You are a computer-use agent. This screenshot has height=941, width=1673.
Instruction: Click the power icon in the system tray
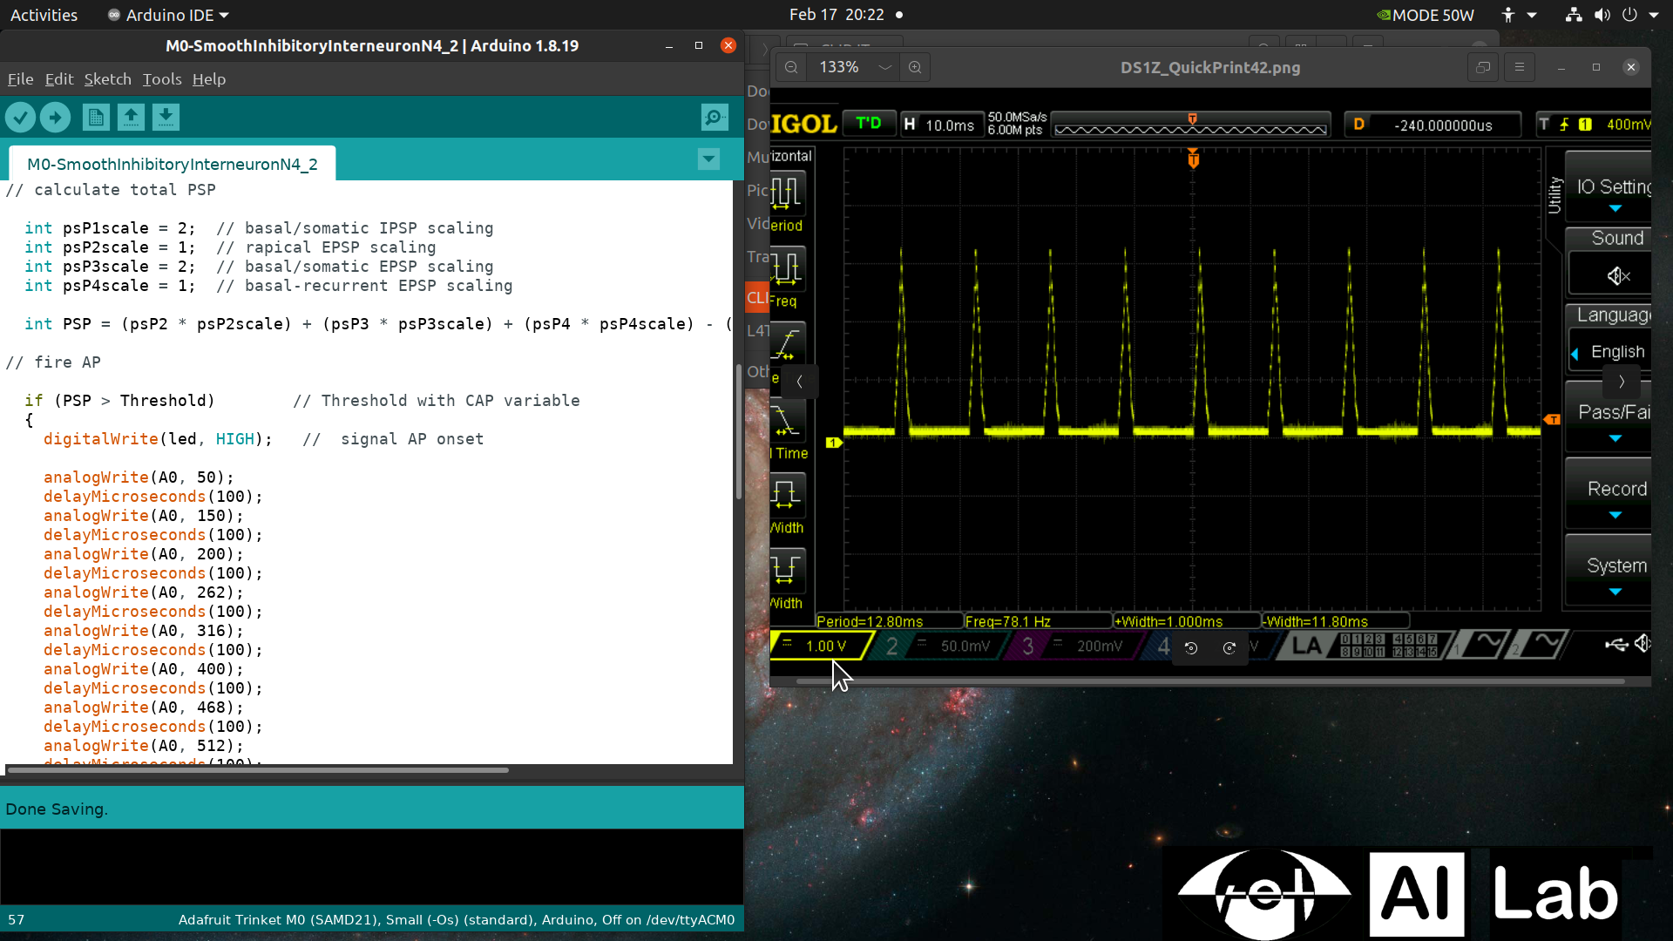point(1630,15)
